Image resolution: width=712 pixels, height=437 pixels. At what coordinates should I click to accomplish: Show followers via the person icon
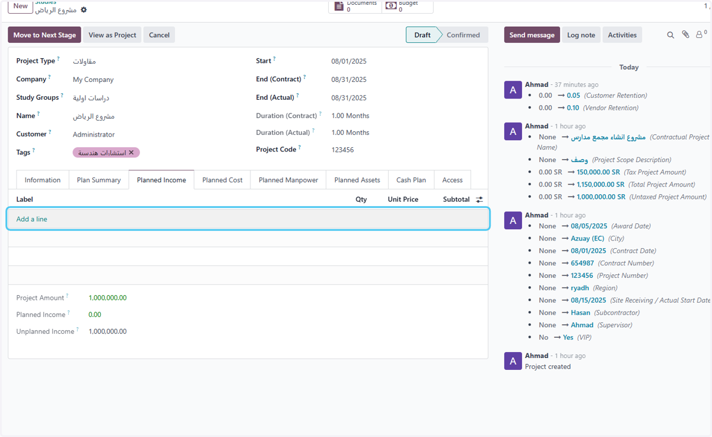701,35
